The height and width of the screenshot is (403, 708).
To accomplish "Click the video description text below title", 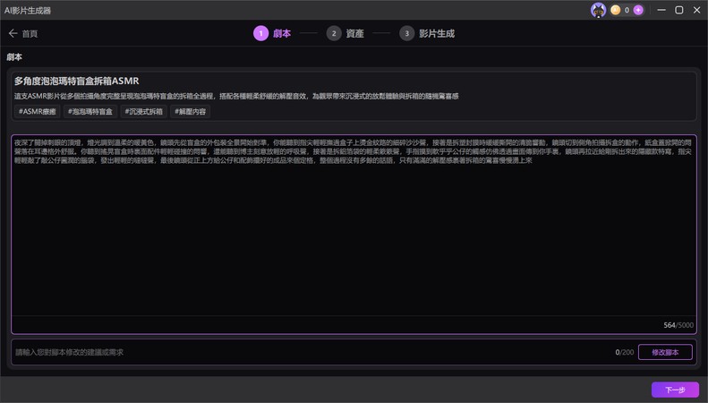I will coord(236,96).
